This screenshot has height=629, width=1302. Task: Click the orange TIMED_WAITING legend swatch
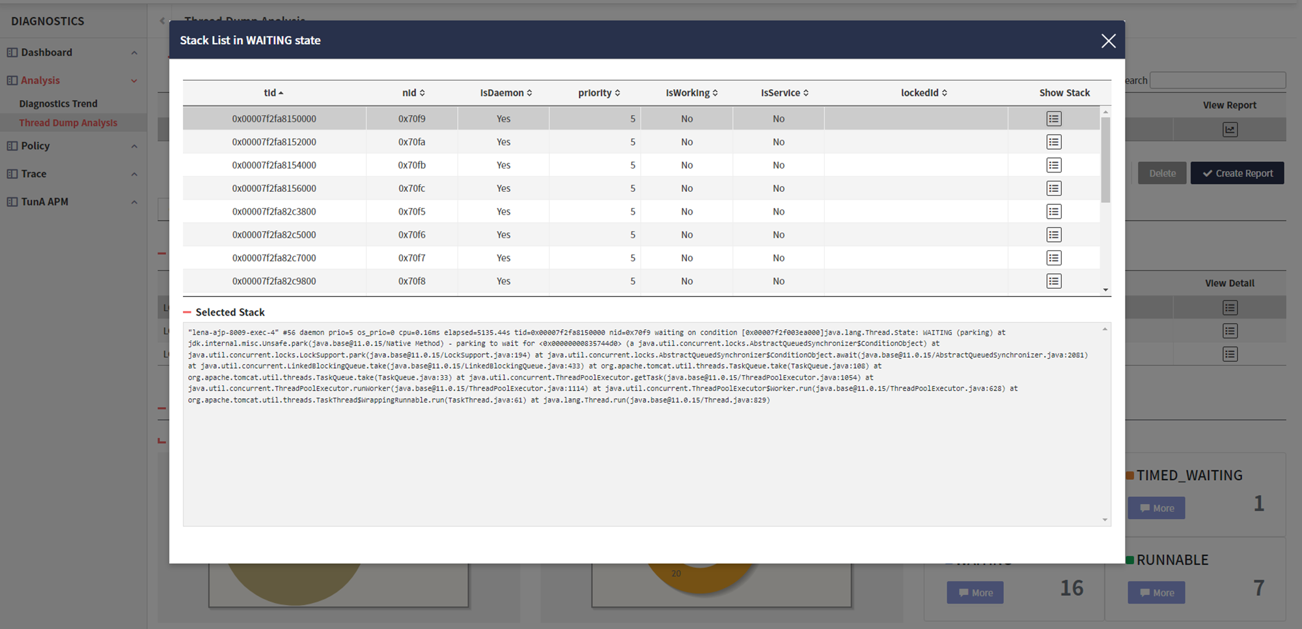click(x=1131, y=475)
